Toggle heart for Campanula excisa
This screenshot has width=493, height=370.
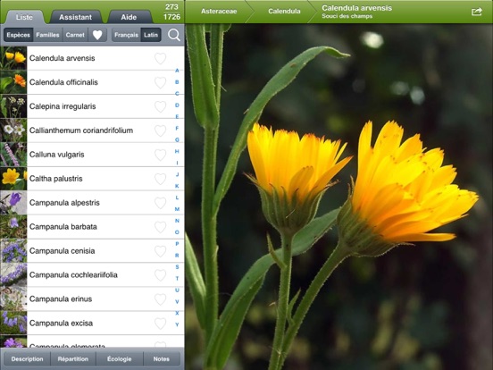coord(160,324)
